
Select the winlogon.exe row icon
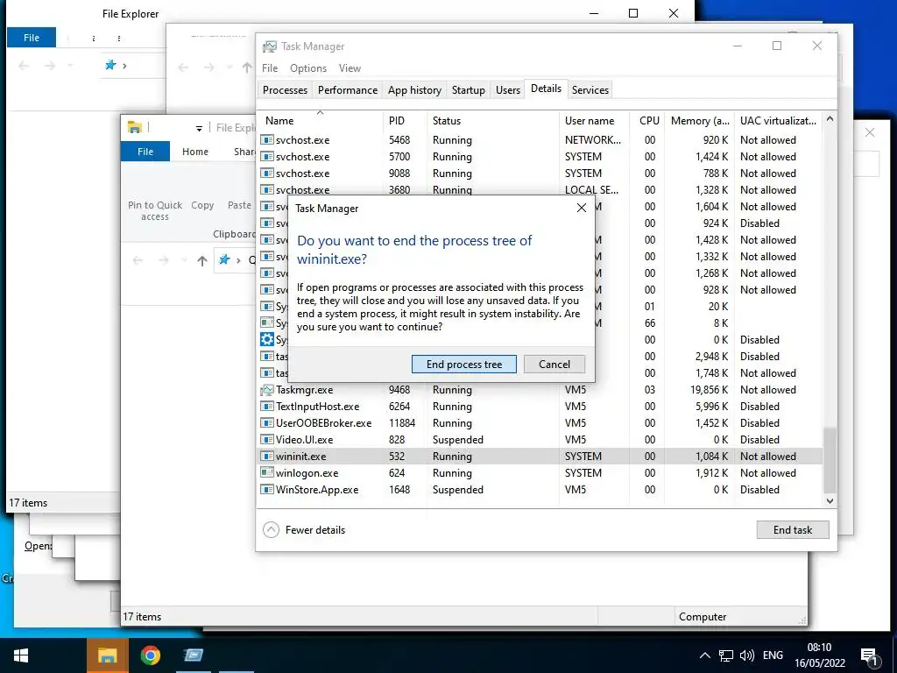(266, 472)
